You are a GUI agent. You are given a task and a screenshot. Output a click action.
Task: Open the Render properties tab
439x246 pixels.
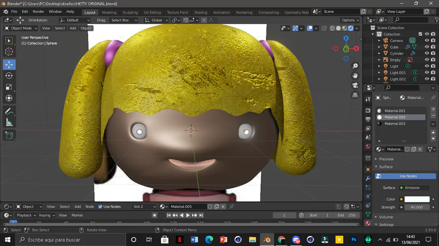coord(368,110)
